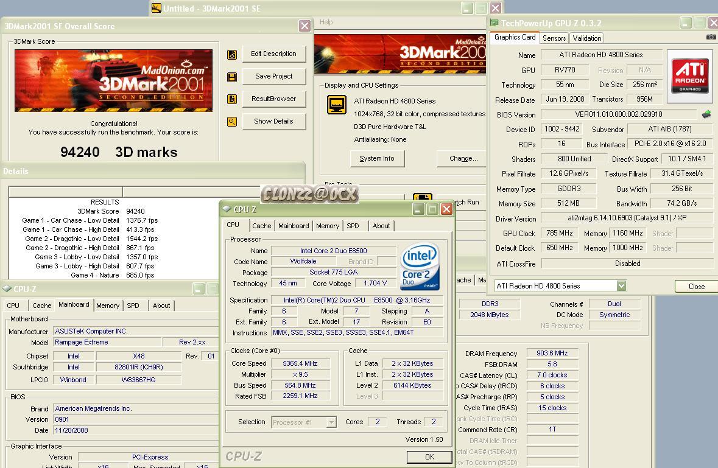This screenshot has height=468, width=718.
Task: Click the ATI CrossFire Disabled field
Action: (627, 264)
